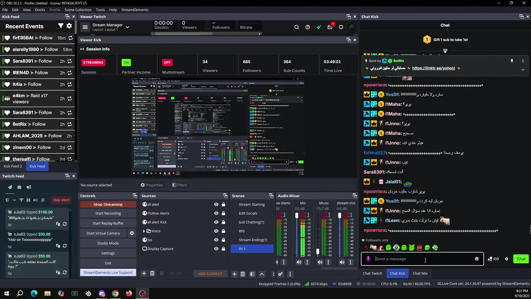The height and width of the screenshot is (299, 531).
Task: Open the linktr.ee/yoholz link in pinned message
Action: [x=434, y=68]
